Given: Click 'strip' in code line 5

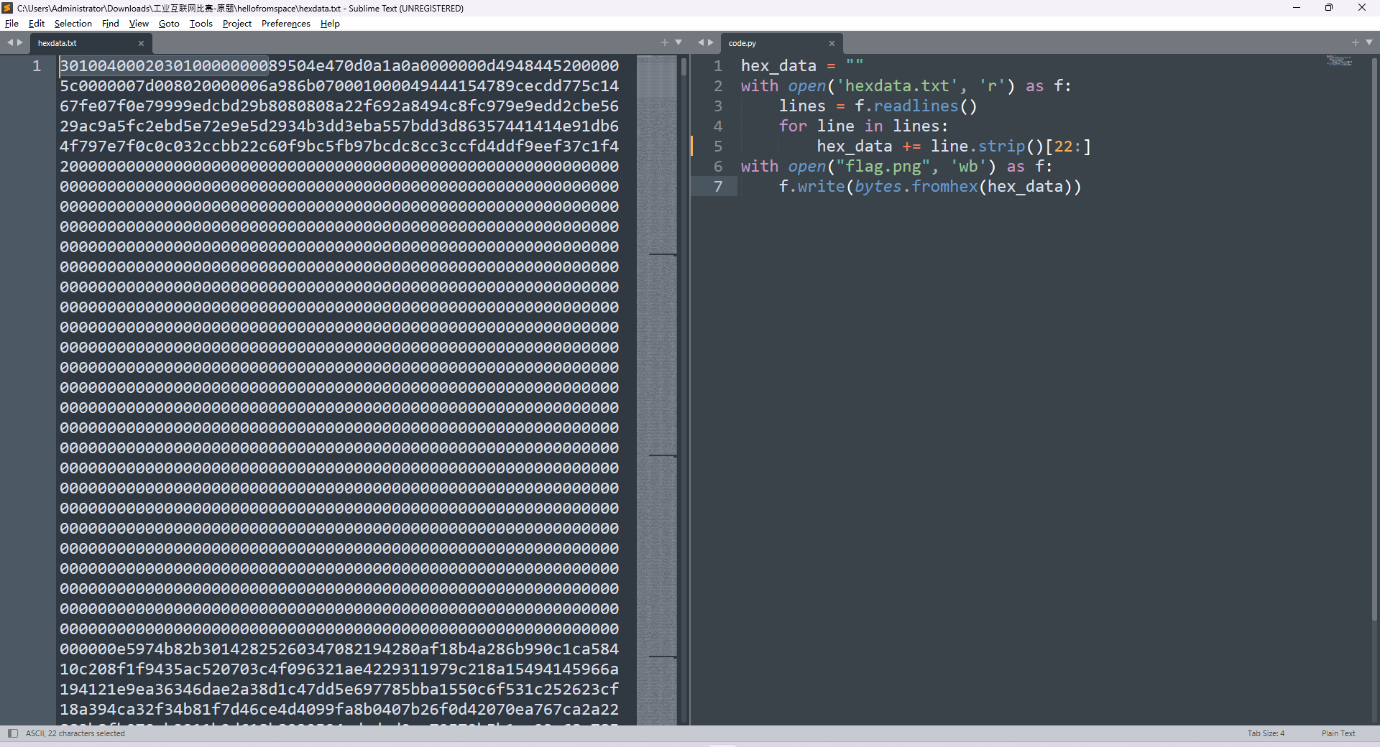Looking at the screenshot, I should click(1001, 147).
